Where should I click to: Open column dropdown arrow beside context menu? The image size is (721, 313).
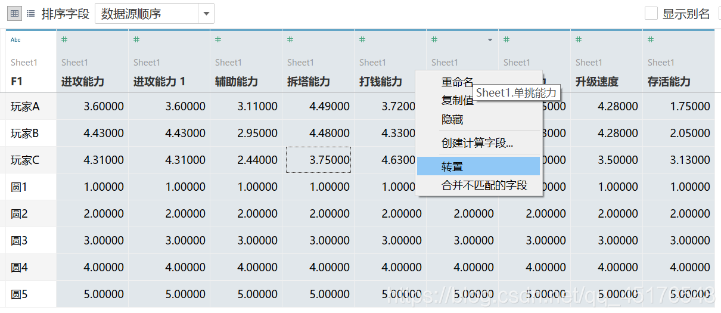(490, 40)
